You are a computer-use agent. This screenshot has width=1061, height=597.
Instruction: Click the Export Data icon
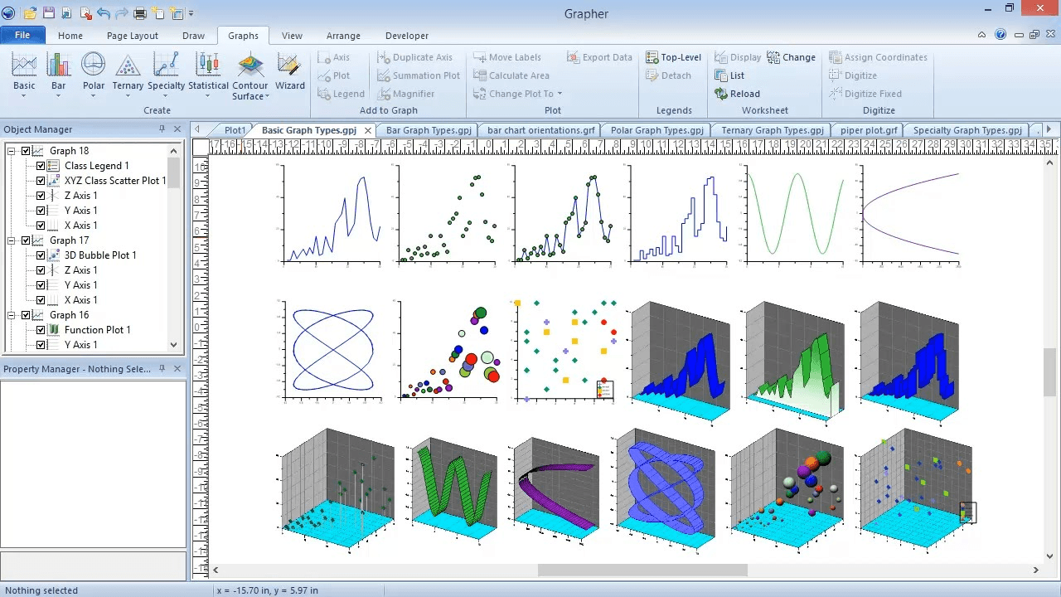tap(598, 56)
